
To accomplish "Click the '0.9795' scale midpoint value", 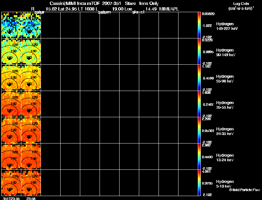I will tap(207, 184).
